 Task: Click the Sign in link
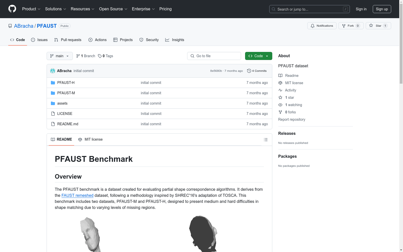click(361, 9)
